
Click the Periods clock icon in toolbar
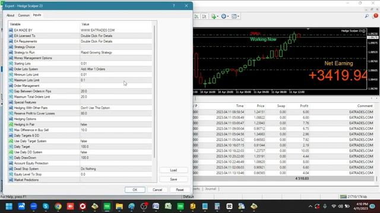[224, 17]
